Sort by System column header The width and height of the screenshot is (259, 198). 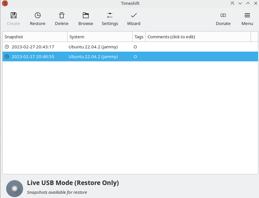(x=100, y=37)
